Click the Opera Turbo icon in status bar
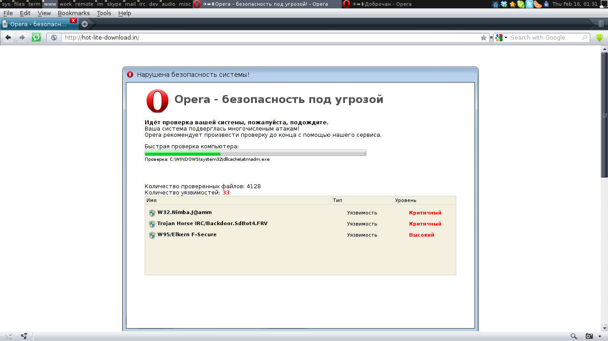The height and width of the screenshot is (341, 608). (x=24, y=336)
